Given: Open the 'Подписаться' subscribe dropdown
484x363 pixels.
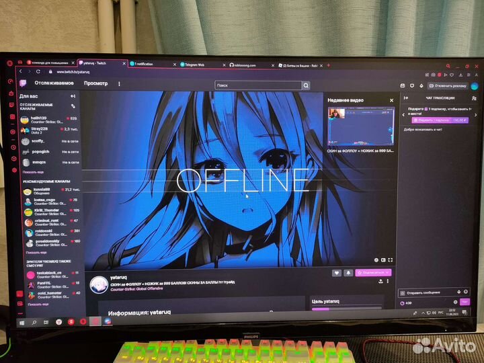Looking at the screenshot, I should click(x=373, y=272).
